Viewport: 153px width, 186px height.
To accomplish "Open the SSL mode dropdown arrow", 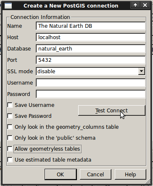I will pyautogui.click(x=142, y=71).
